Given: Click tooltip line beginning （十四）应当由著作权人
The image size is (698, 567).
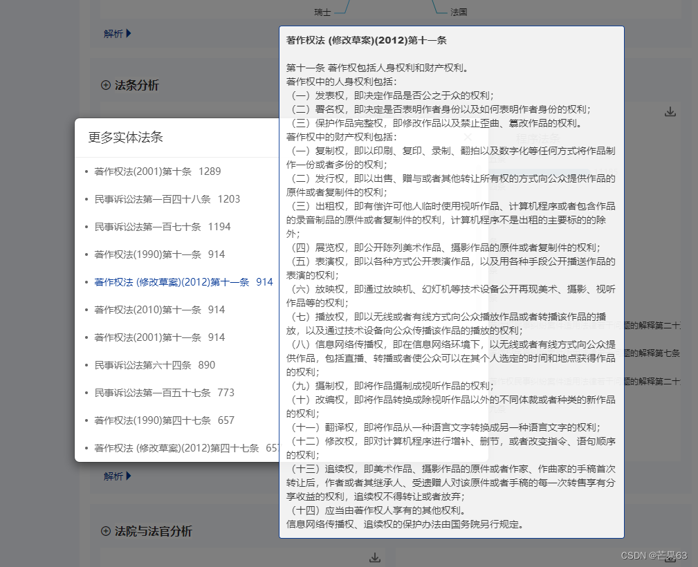Looking at the screenshot, I should [x=376, y=510].
